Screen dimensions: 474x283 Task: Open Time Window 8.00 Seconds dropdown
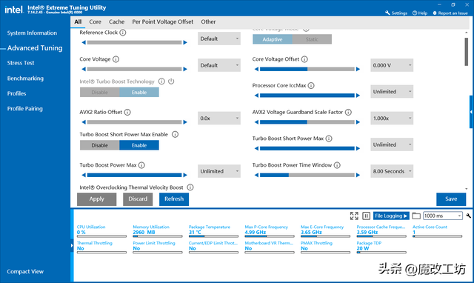click(392, 171)
